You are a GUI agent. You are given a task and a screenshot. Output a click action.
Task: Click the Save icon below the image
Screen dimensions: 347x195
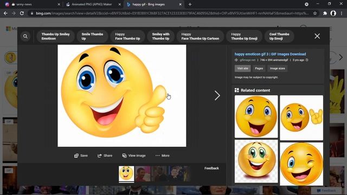pos(76,155)
